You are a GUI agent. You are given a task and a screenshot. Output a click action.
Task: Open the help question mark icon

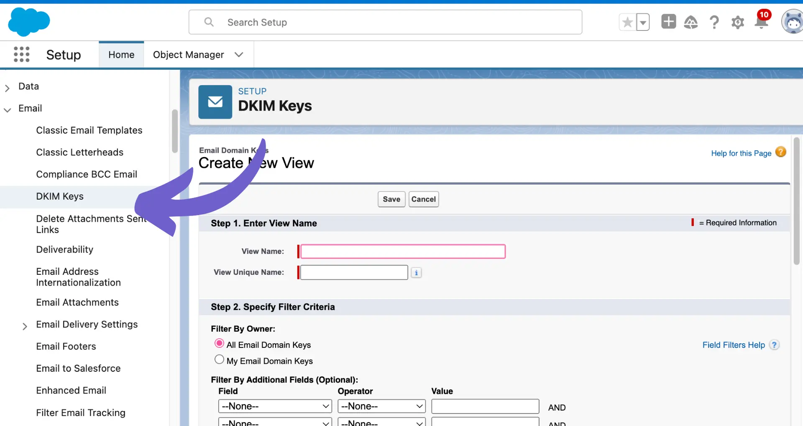click(x=714, y=22)
